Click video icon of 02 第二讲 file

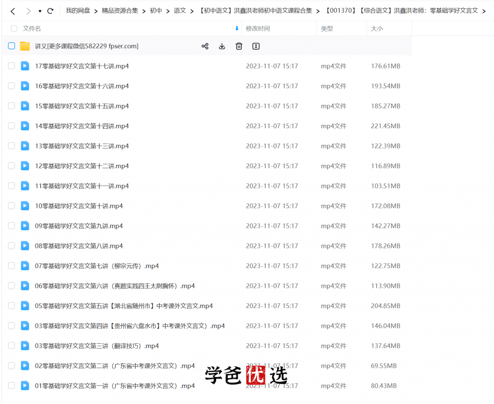[25, 365]
